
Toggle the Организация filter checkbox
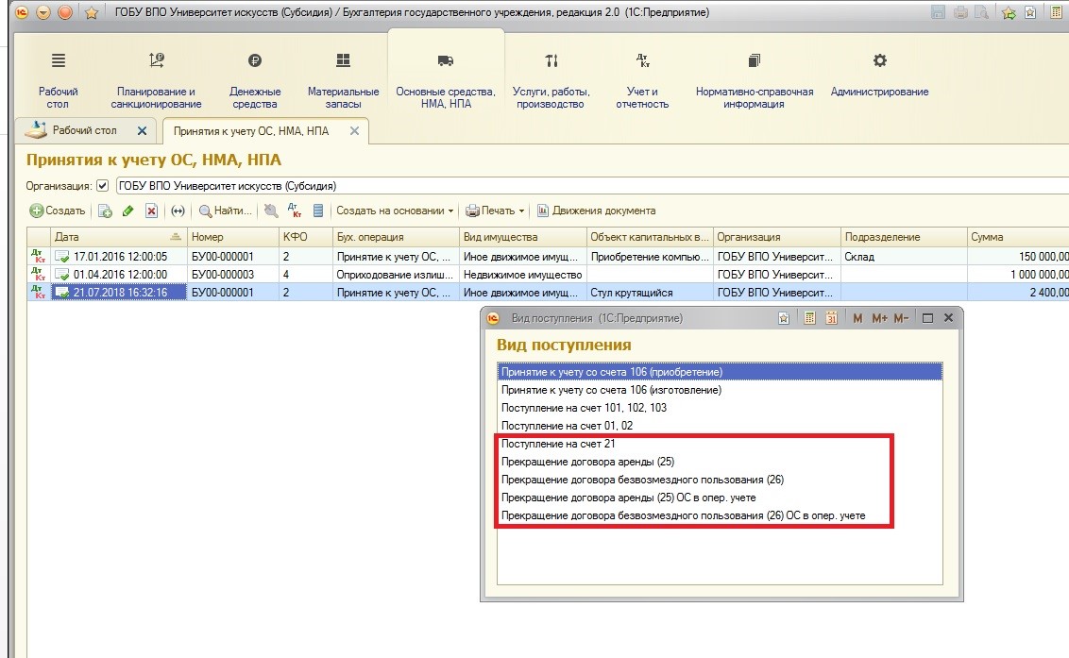pyautogui.click(x=103, y=186)
